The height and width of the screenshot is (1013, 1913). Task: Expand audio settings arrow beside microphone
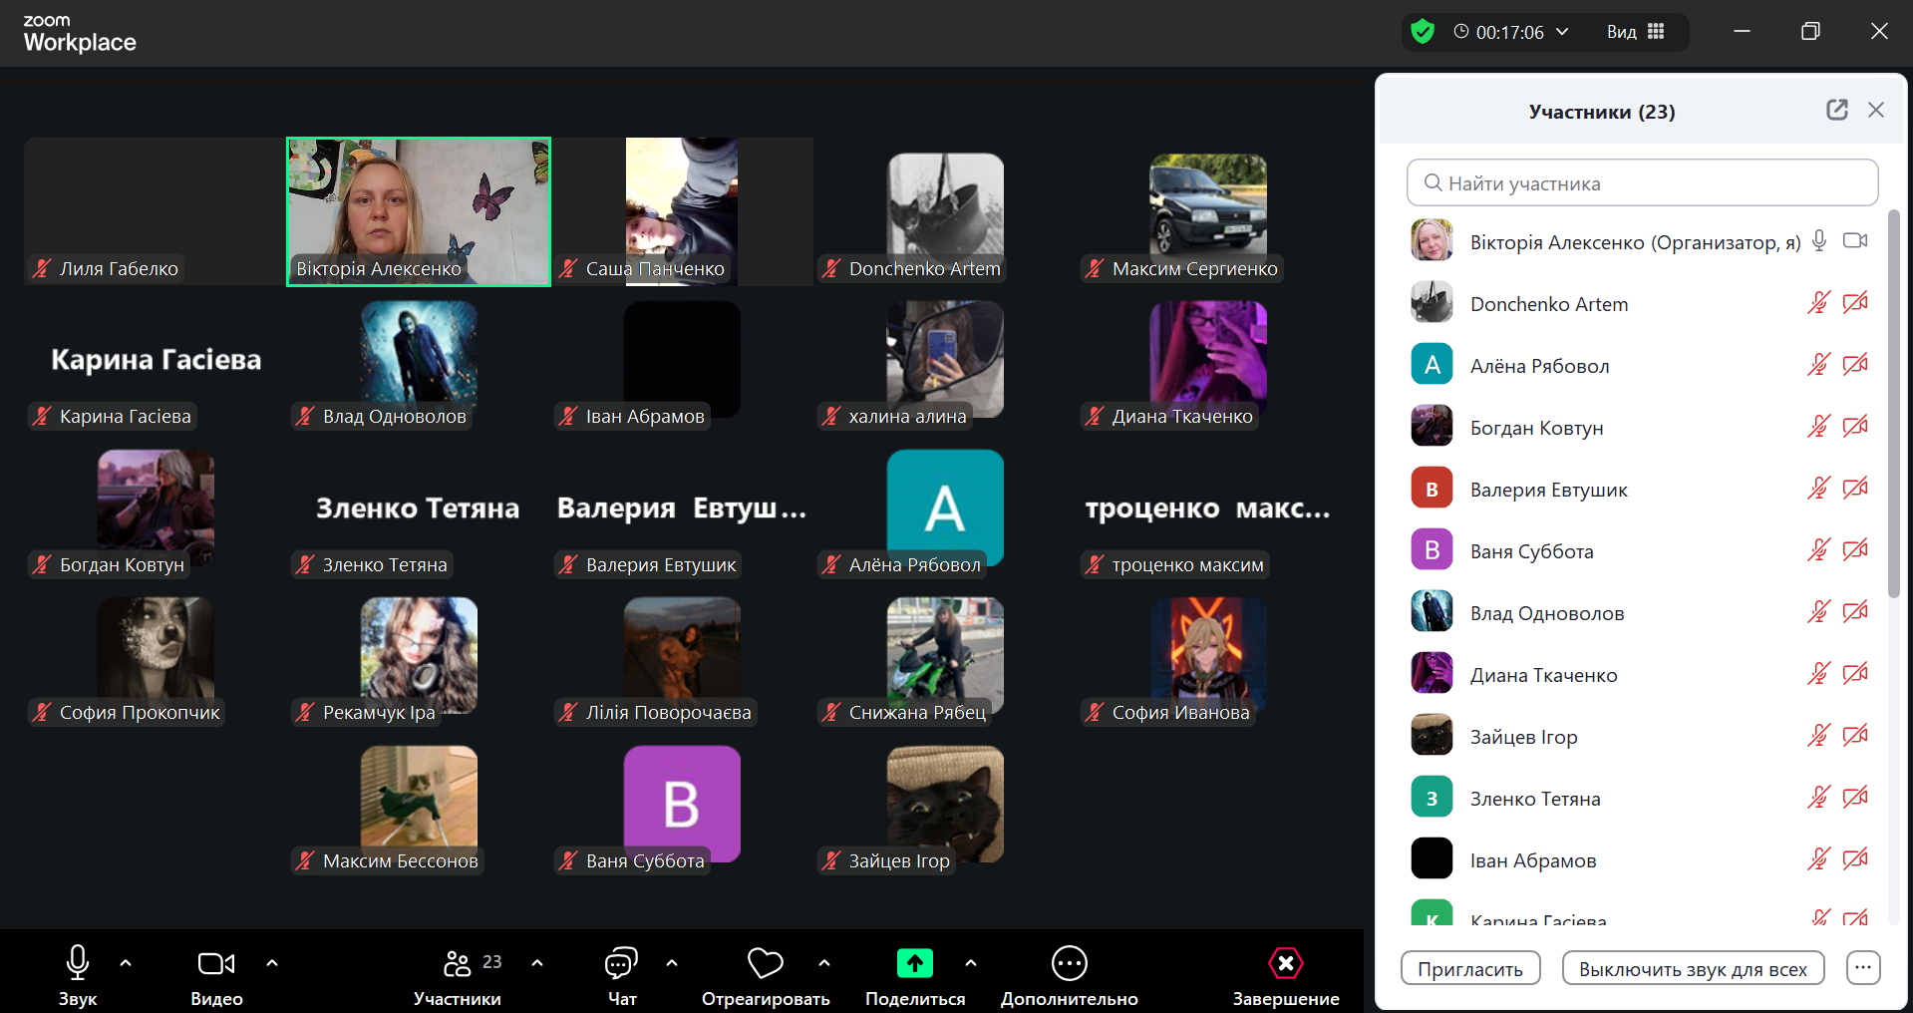[x=126, y=963]
